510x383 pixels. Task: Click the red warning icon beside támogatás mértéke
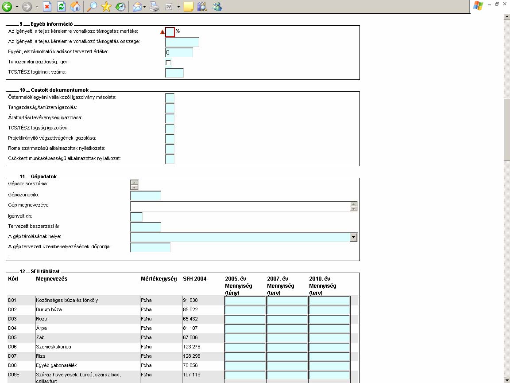tap(162, 32)
